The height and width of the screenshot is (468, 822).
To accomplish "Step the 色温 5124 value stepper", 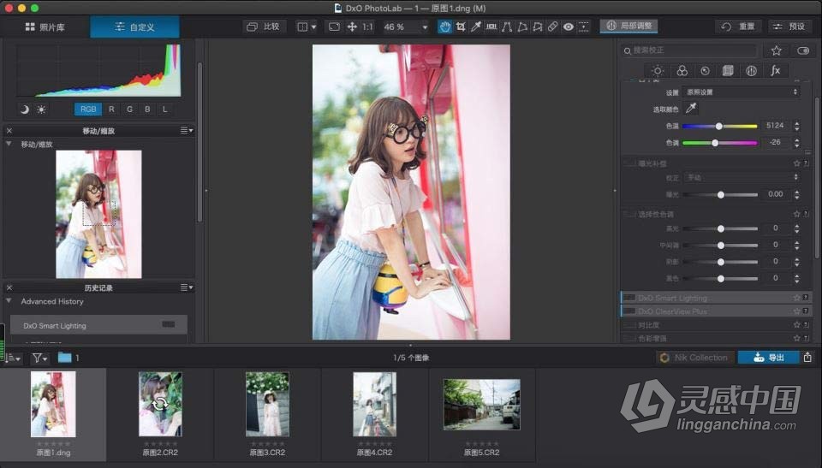I will (x=797, y=126).
